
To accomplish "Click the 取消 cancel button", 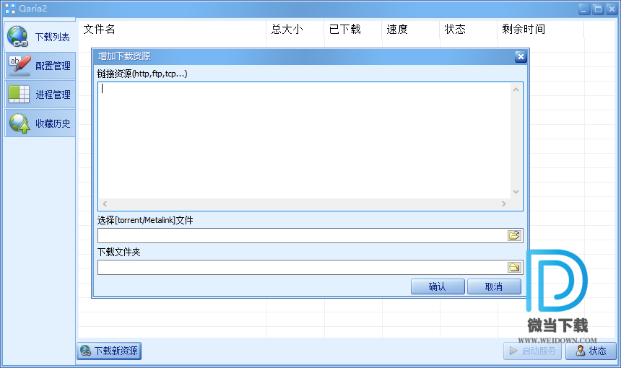I will 494,286.
